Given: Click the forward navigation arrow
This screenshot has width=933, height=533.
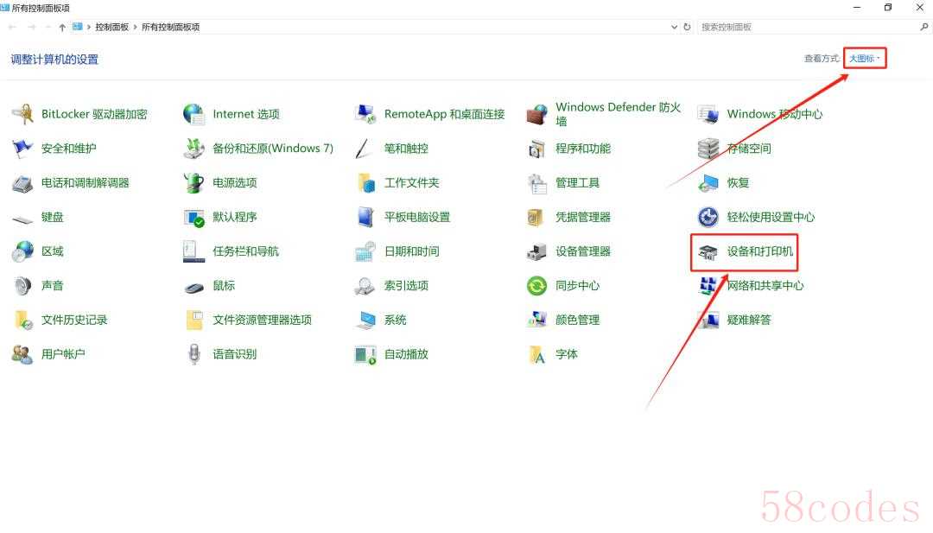Looking at the screenshot, I should [32, 27].
